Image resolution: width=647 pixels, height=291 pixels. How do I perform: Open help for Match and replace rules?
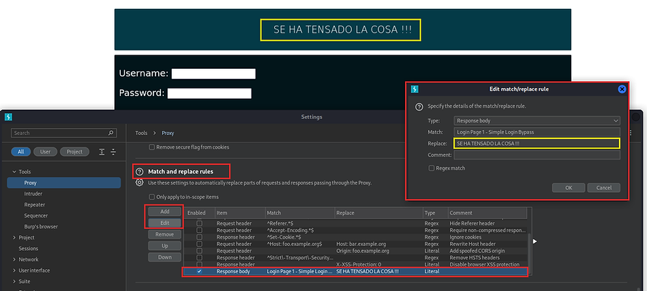140,172
